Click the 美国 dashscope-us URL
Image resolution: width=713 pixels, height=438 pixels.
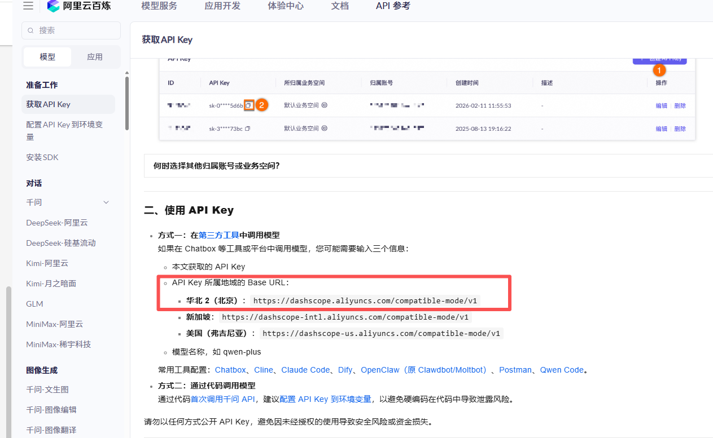pos(381,333)
